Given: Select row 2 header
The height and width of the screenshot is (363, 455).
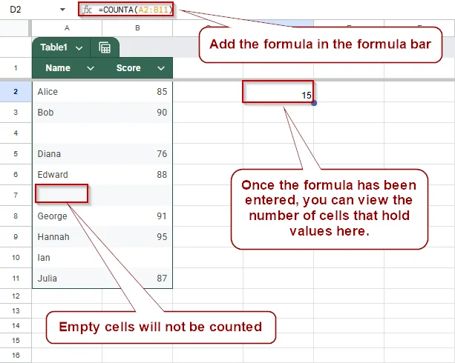Looking at the screenshot, I should 16,92.
